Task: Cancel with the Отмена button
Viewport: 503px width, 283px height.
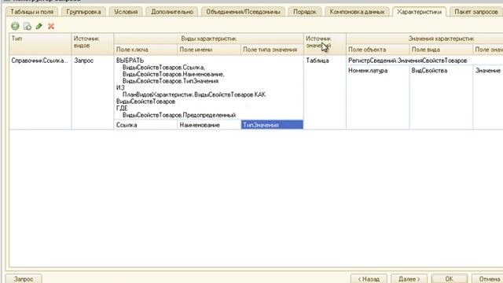Action: (x=487, y=278)
